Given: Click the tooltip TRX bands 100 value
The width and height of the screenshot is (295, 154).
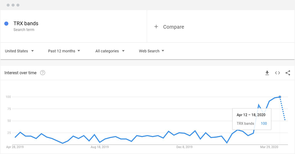Looking at the screenshot, I should click(x=264, y=123).
